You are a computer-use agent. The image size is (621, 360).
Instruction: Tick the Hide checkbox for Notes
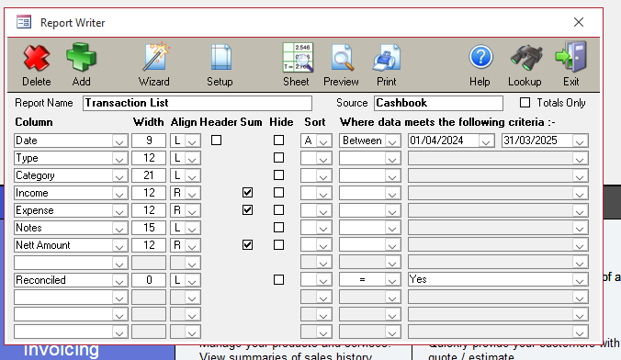click(279, 228)
